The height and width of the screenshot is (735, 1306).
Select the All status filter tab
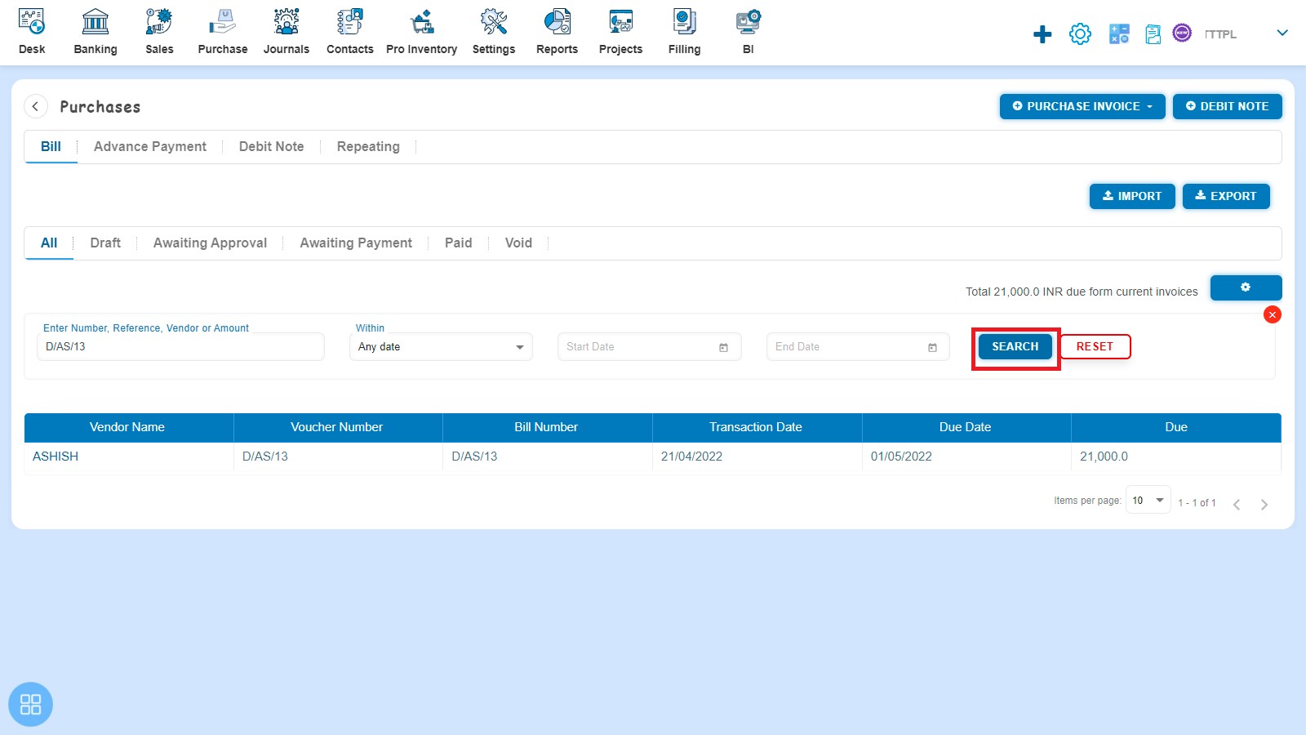[x=49, y=243]
